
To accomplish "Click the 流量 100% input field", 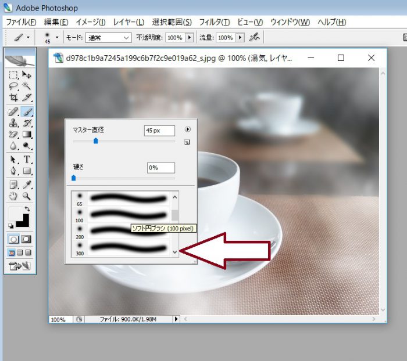I will tap(226, 38).
